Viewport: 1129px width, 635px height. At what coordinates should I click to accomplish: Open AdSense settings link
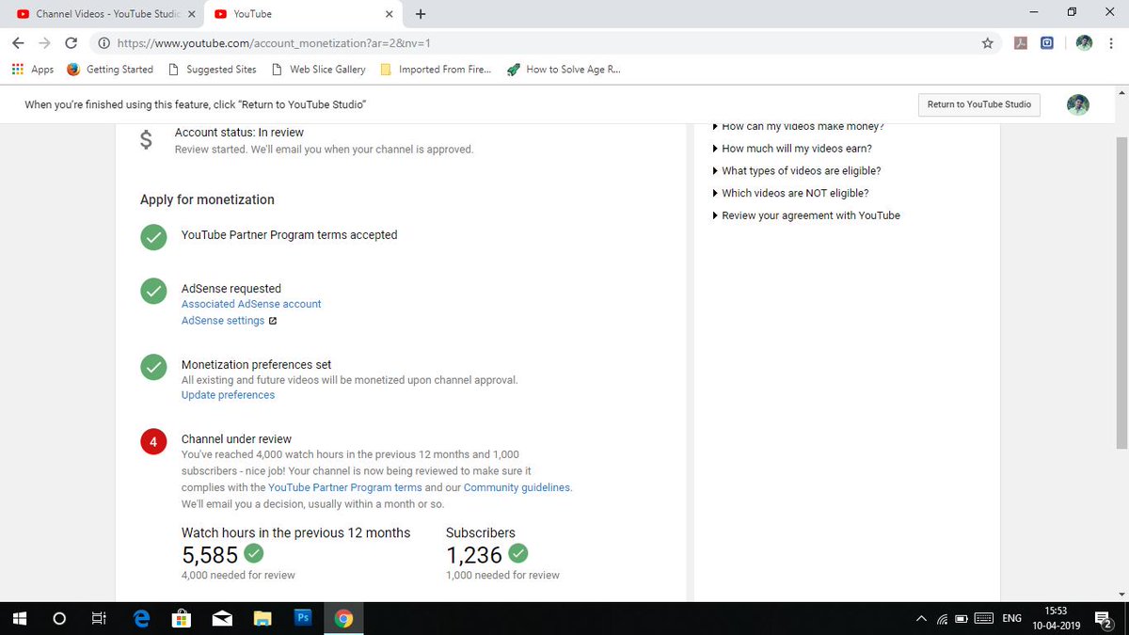click(223, 321)
